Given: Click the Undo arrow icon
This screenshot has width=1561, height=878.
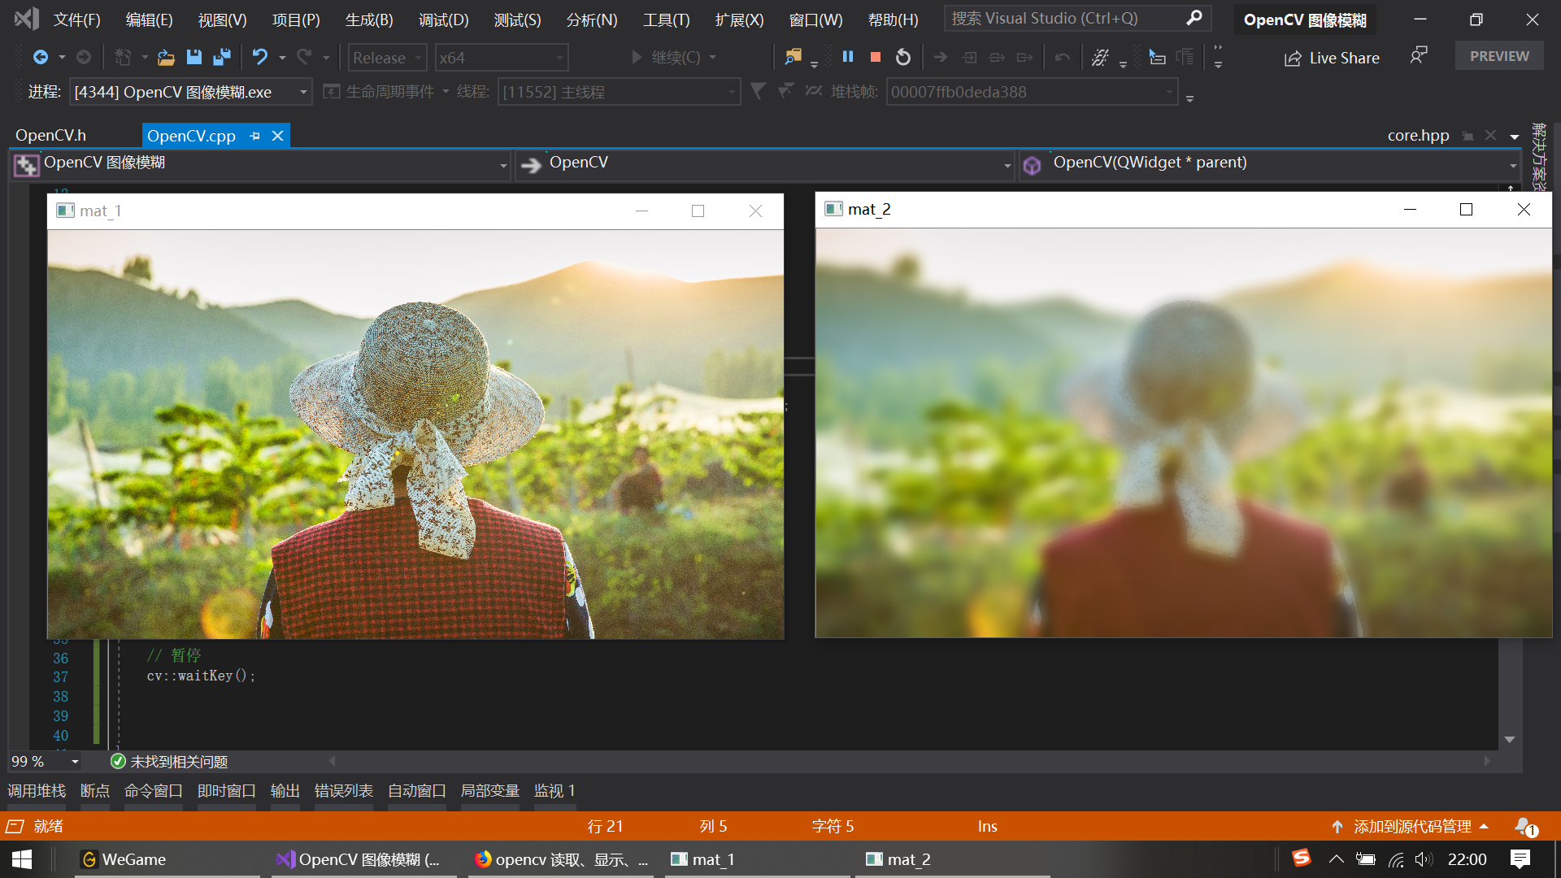Looking at the screenshot, I should [259, 57].
